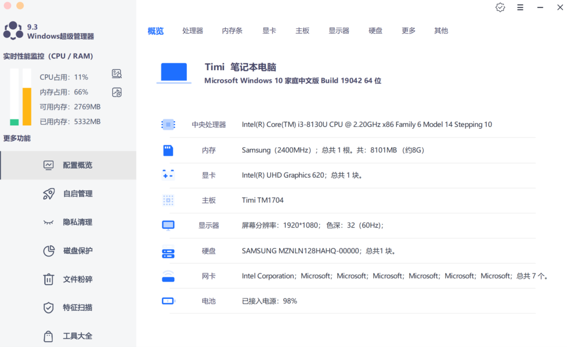Click the 屏幕分辨率 1920*1080 text
Viewport: 567px width, 347px height.
(x=313, y=225)
